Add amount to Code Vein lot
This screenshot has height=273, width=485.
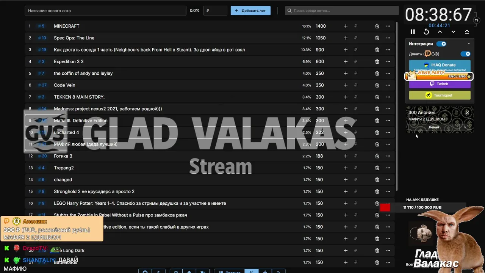point(346,85)
